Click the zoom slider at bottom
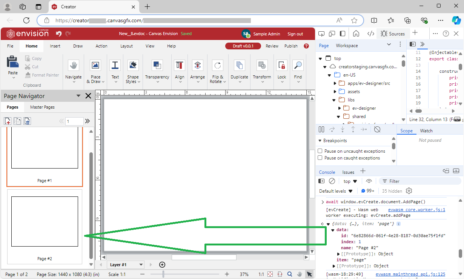 click(x=163, y=274)
